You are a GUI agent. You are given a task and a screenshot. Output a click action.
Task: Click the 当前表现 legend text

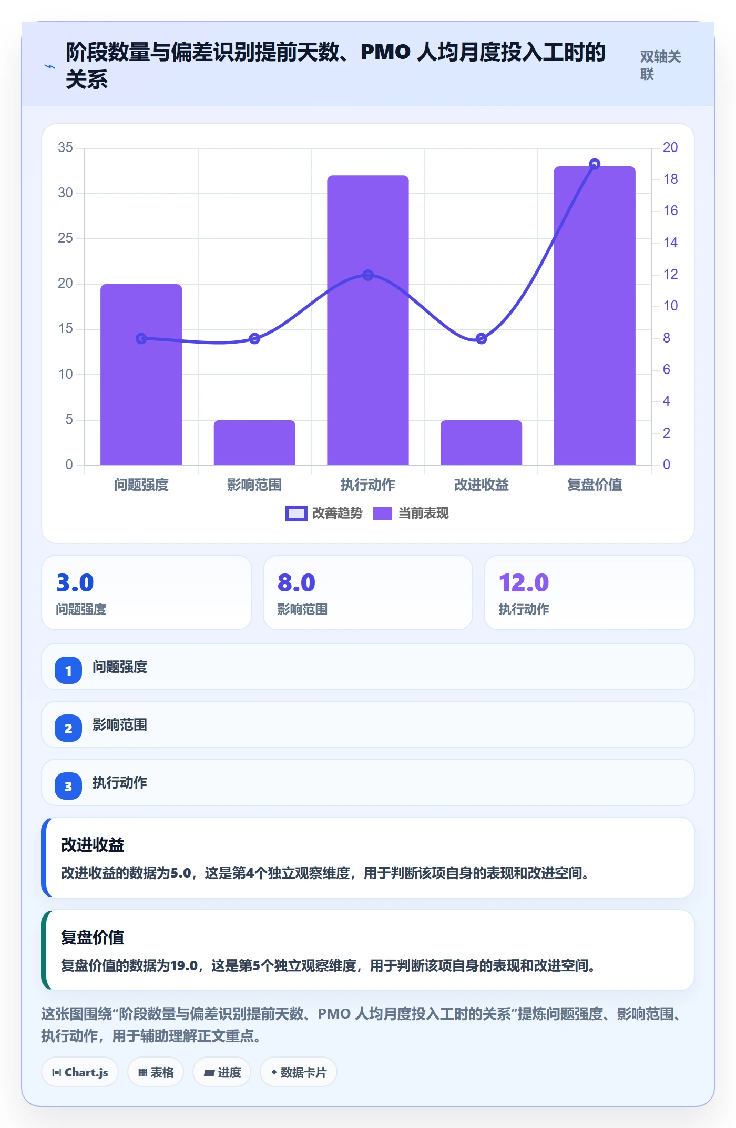[424, 513]
